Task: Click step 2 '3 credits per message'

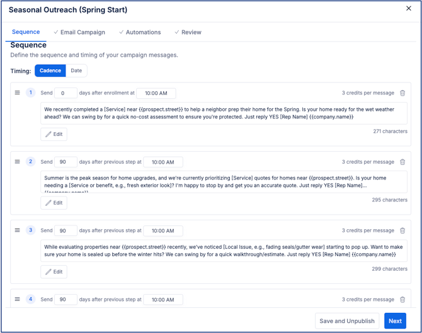Action: point(368,162)
